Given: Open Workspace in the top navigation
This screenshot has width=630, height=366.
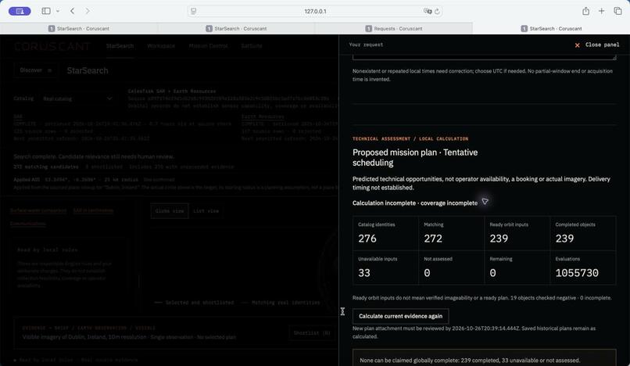Looking at the screenshot, I should click(161, 46).
